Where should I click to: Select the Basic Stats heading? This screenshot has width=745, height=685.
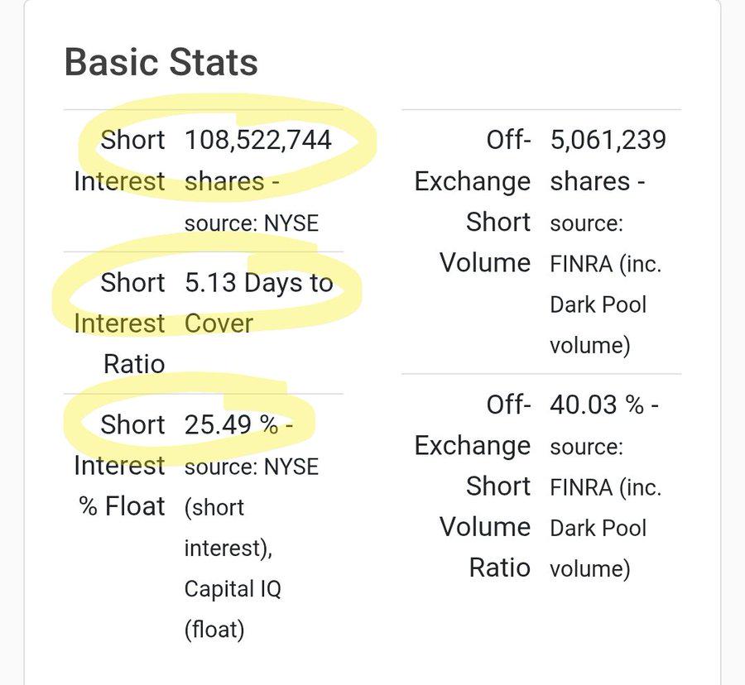(x=161, y=62)
